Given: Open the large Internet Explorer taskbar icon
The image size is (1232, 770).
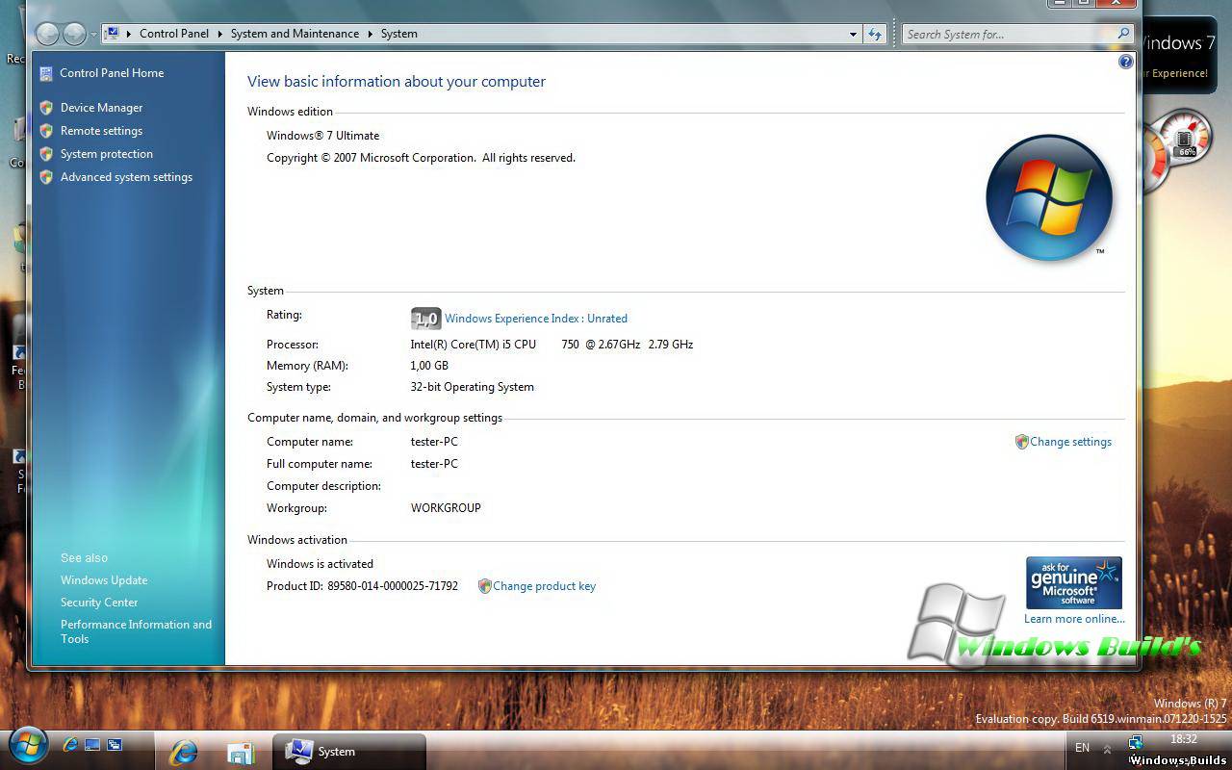Looking at the screenshot, I should tap(183, 751).
